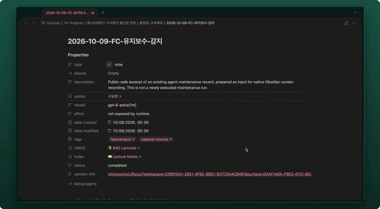This screenshot has height=209, width=380.
Task: Click the index property icon
Action: point(70,157)
